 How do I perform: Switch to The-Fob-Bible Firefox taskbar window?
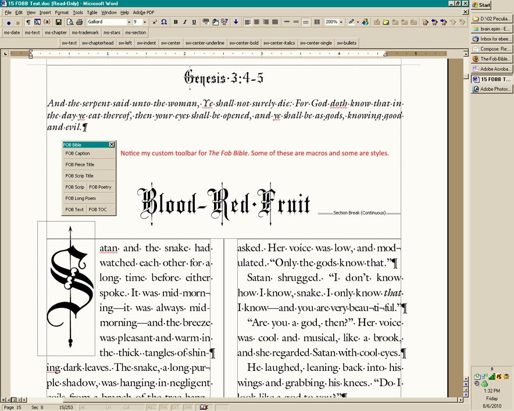point(491,59)
